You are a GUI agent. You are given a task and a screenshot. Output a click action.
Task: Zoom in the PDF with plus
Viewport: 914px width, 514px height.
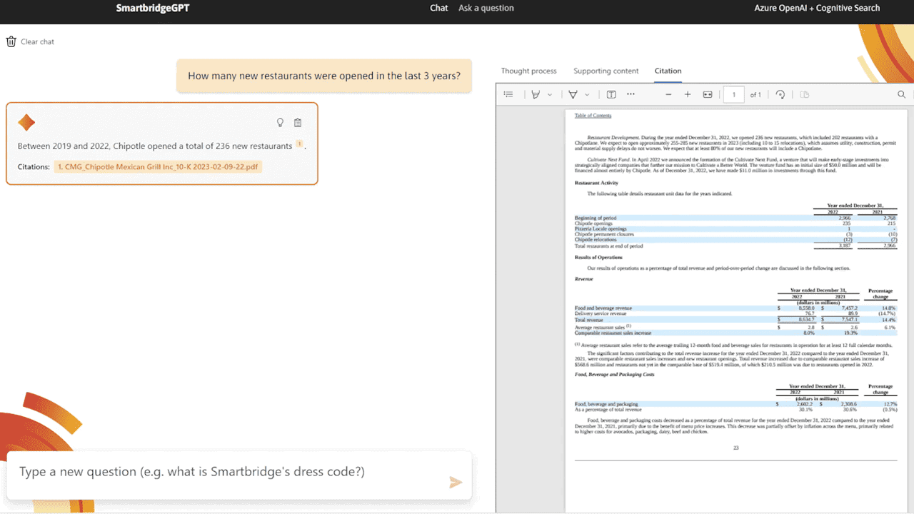point(688,94)
